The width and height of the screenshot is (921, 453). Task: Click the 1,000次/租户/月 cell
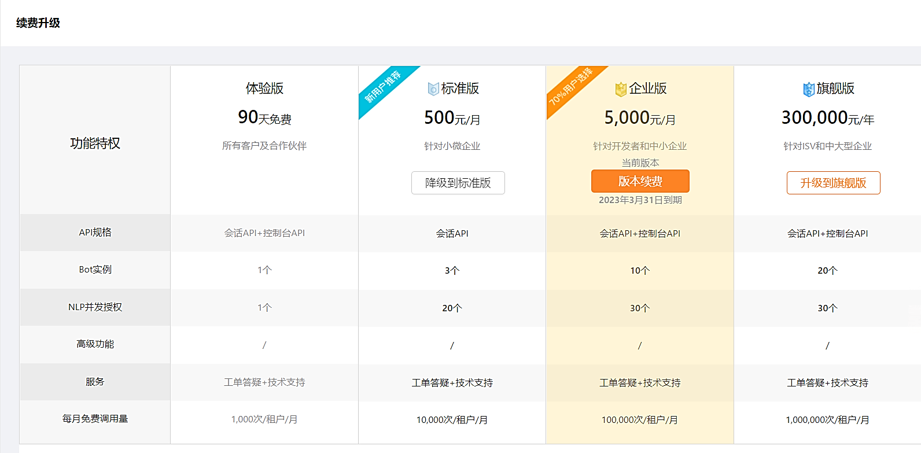(x=264, y=419)
